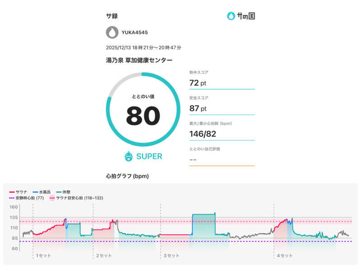
Task: Toggle the サウナ series label in legend
Action: click(x=22, y=191)
